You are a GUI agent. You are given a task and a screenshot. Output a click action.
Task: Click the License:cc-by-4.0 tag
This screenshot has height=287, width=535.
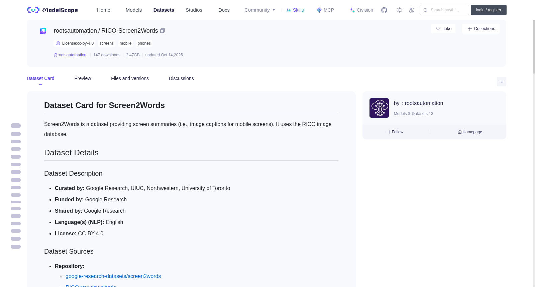(75, 43)
